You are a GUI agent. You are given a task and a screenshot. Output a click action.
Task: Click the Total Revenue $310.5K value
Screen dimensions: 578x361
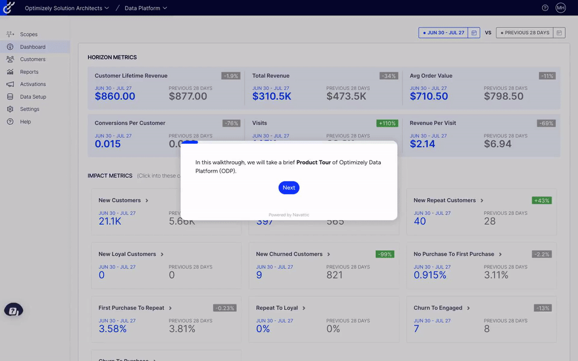[272, 96]
